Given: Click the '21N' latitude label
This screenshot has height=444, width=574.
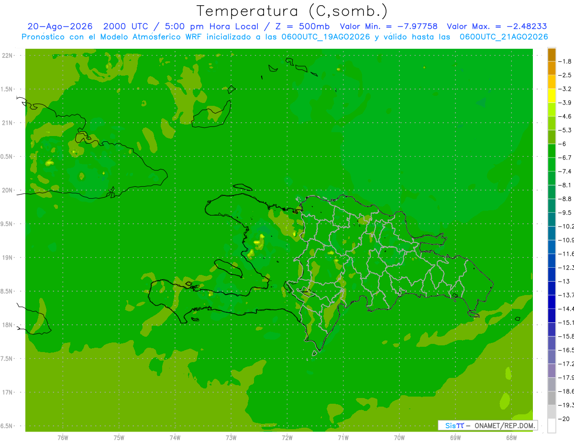Looking at the screenshot, I should click(x=7, y=123).
